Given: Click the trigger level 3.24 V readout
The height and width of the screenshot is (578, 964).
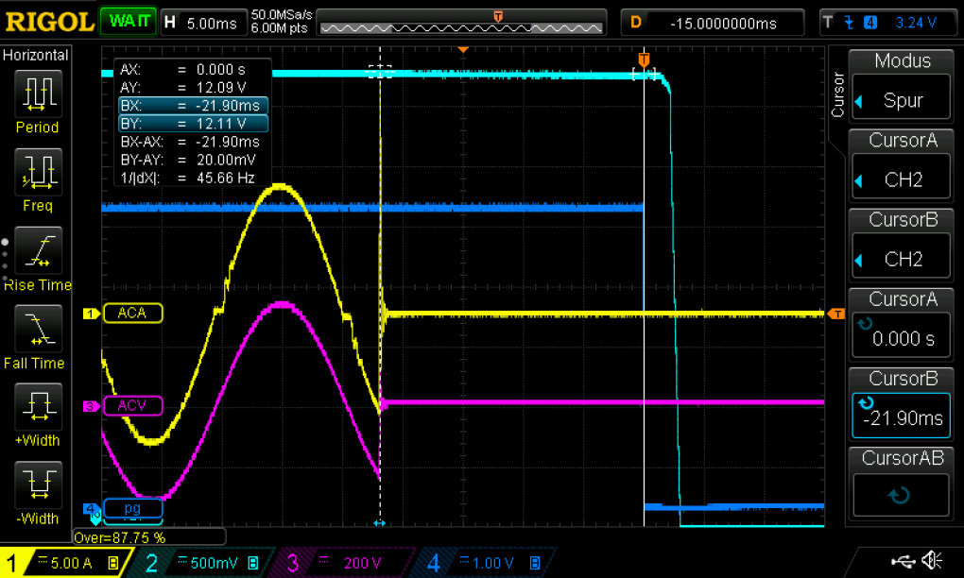Looking at the screenshot, I should coord(916,23).
